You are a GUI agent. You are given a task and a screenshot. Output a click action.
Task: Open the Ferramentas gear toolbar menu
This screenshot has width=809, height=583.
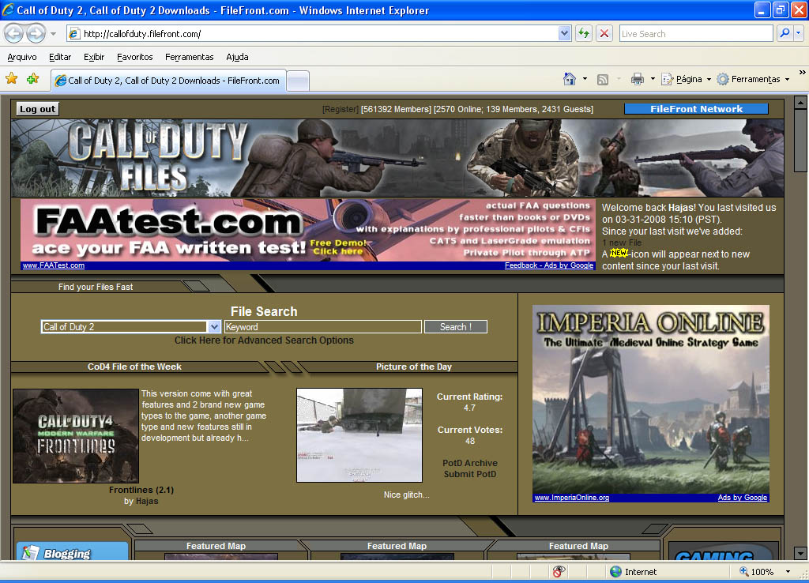753,79
